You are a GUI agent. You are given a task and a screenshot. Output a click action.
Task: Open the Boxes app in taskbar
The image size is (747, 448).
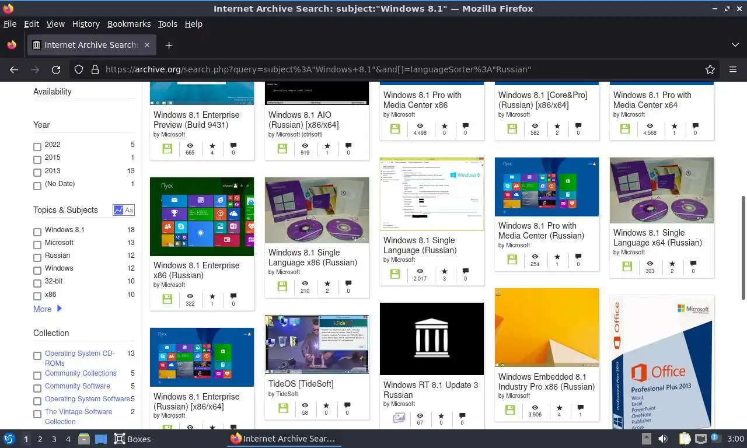[x=132, y=439]
